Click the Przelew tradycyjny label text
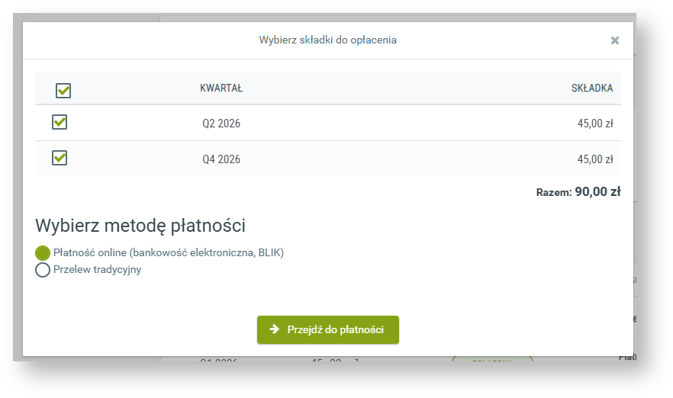673x398 pixels. tap(97, 269)
